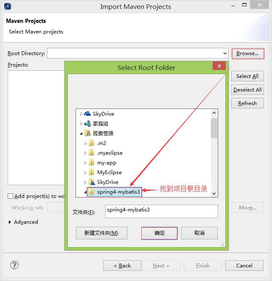Viewport: 272px width, 281px height.
Task: Select the SkyDrive cloud icon at top
Action: [87, 114]
